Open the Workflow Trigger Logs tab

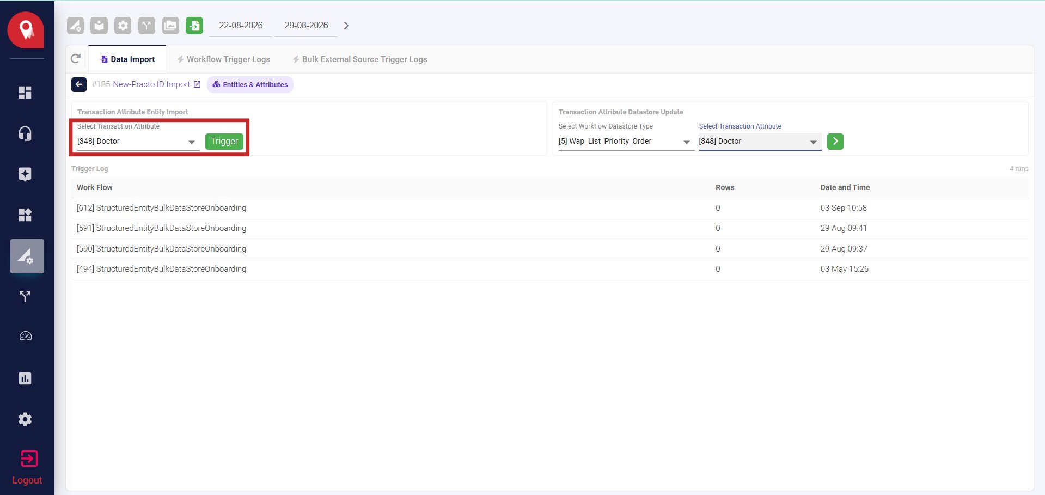224,59
